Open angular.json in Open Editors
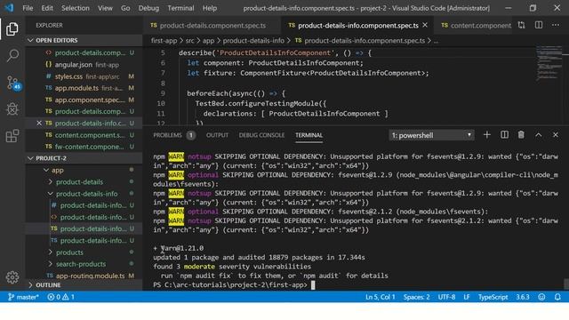Viewport: 569px width, 320px height. (x=84, y=65)
